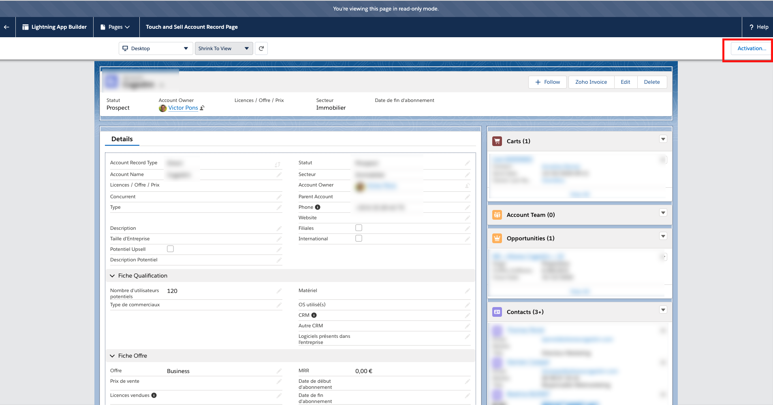The image size is (773, 405).
Task: Click pencil icon for Statut detail field
Action: point(468,163)
